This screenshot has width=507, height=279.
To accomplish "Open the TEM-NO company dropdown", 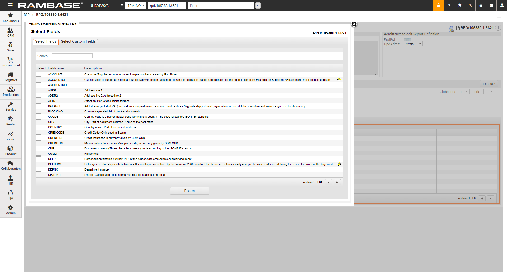I will [x=136, y=6].
